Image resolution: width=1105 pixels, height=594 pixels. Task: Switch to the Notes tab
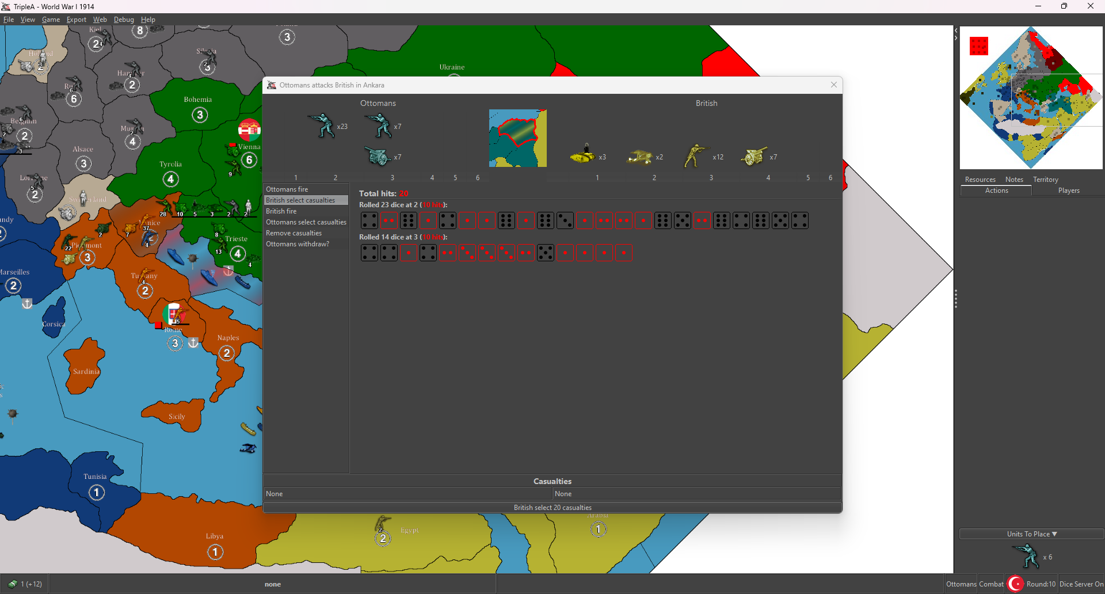point(1014,180)
